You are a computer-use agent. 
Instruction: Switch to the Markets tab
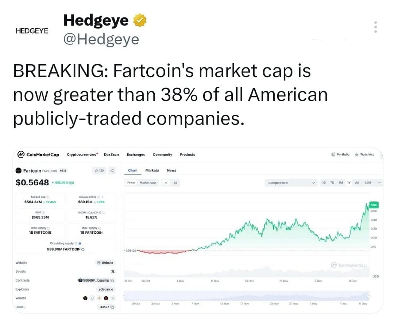[x=152, y=171]
